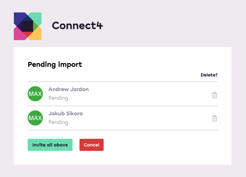This screenshot has width=246, height=177.
Task: Open the Jakub Sikora name entry
Action: point(66,114)
